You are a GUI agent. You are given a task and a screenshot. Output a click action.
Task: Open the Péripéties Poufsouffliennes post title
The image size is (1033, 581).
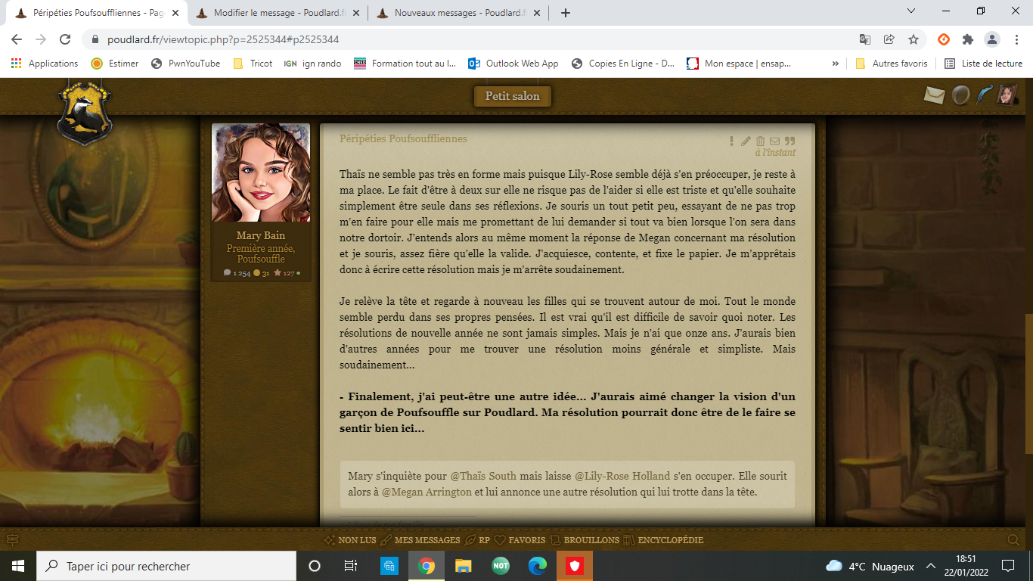[403, 138]
